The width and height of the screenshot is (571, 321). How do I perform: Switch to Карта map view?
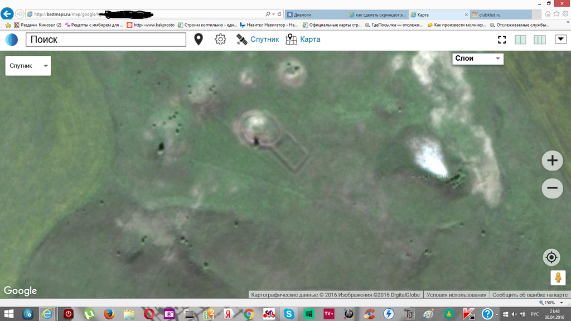(x=303, y=40)
